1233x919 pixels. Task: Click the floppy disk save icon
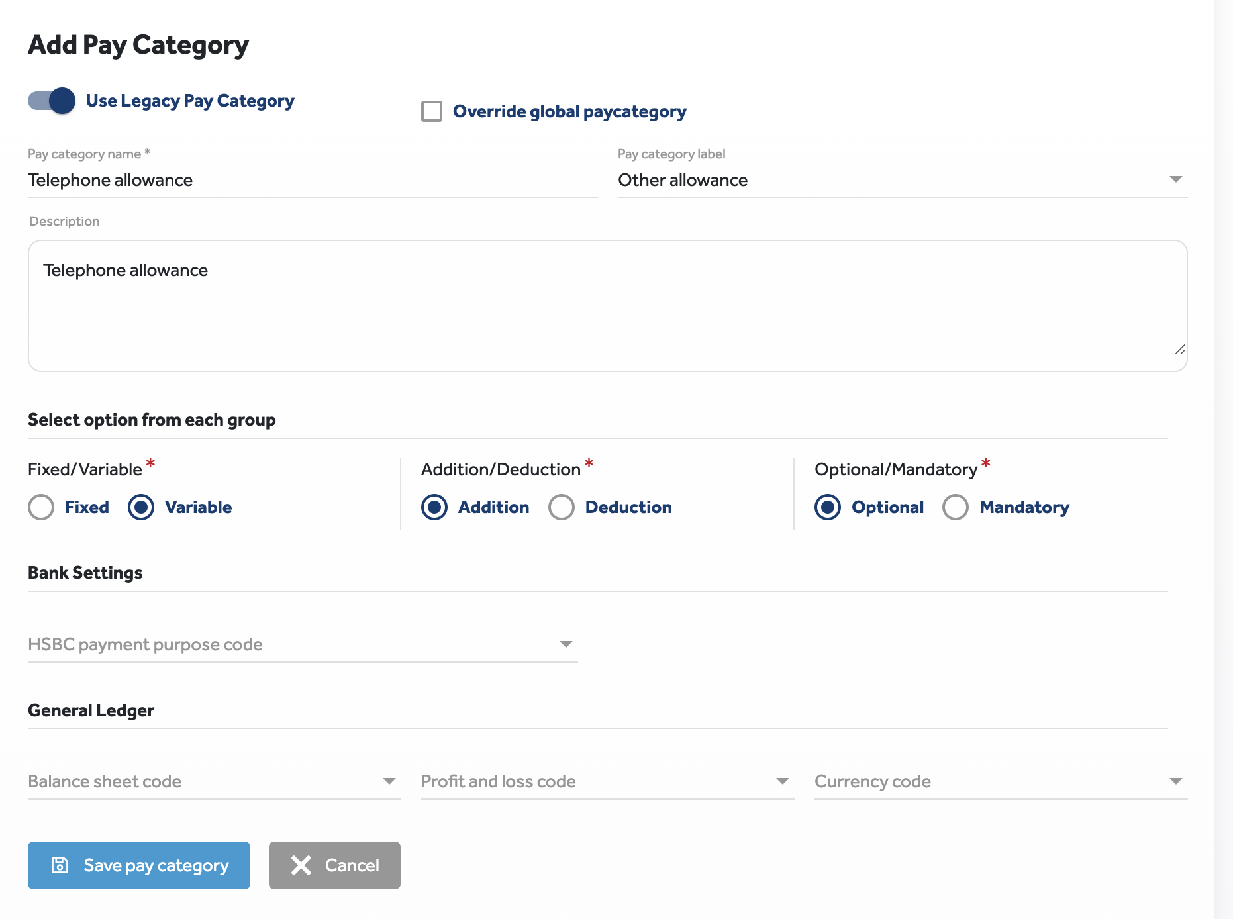[x=60, y=865]
